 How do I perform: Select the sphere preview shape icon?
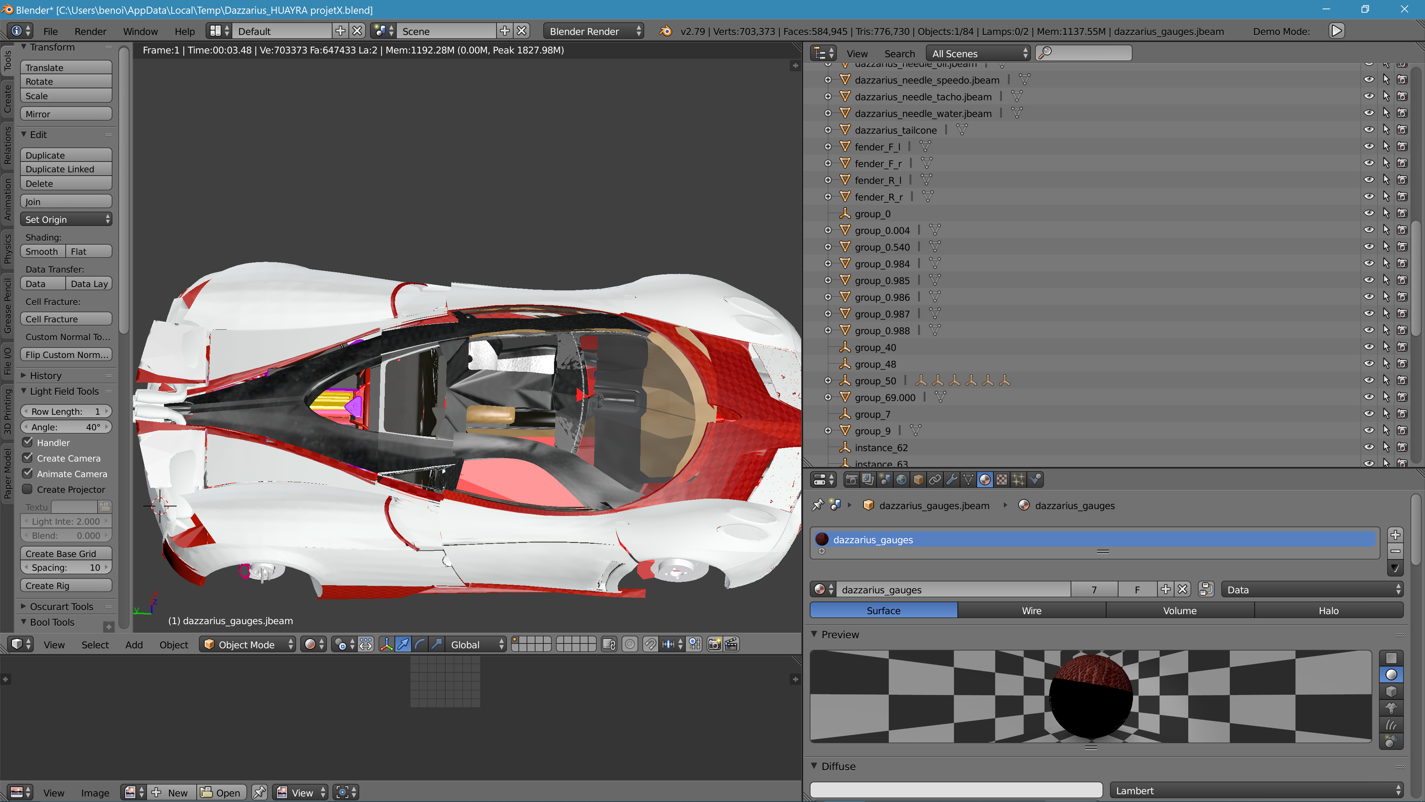(1391, 675)
